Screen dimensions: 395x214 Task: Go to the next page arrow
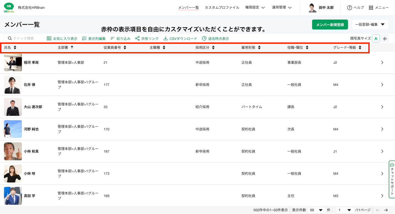click(386, 210)
